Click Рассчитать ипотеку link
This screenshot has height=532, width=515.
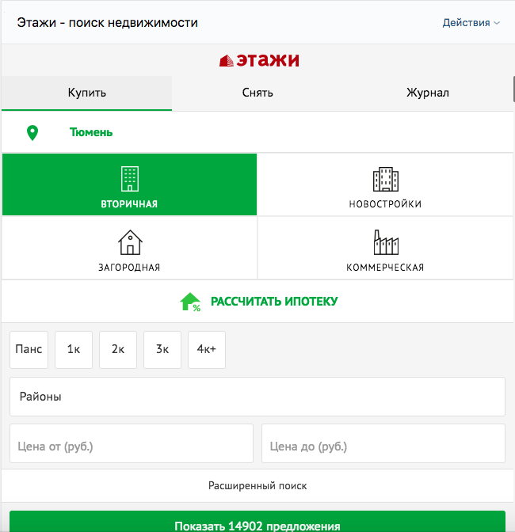coord(274,302)
